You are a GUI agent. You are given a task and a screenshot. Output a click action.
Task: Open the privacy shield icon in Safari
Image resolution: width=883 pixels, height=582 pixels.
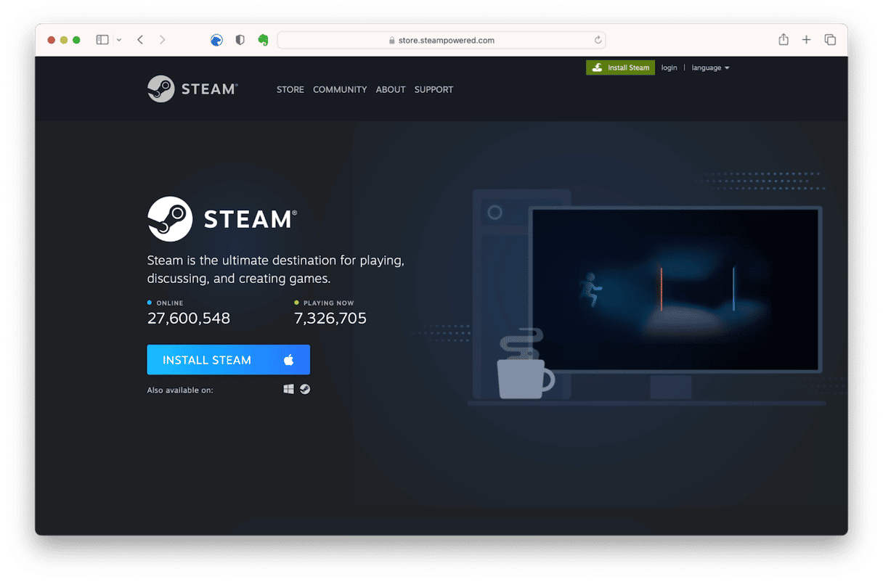[240, 40]
